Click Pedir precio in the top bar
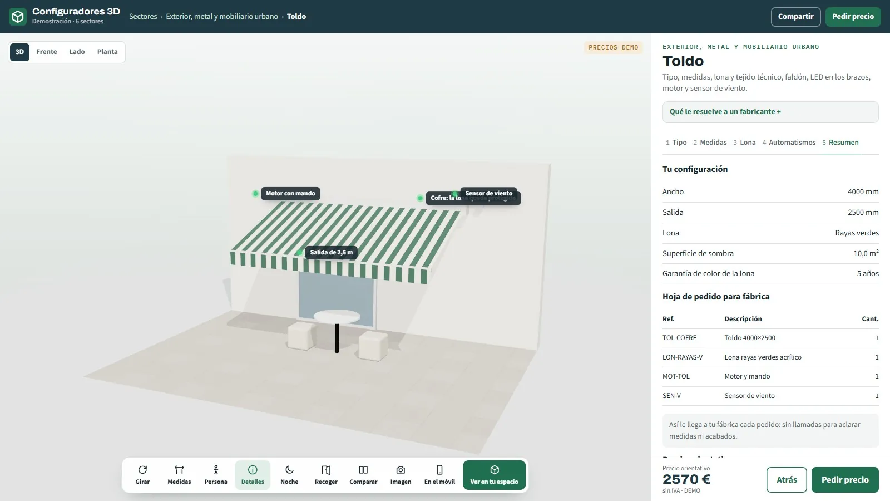Screen dimensions: 890x501 (x=853, y=17)
